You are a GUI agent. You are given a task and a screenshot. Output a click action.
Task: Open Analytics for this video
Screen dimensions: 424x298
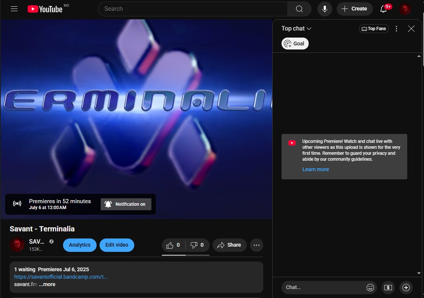[79, 245]
